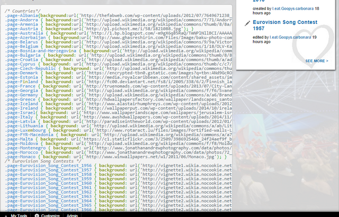Viewport: 339px width, 217px height.
Task: Click the .page-Azerbaijan selector
Action: [25, 38]
